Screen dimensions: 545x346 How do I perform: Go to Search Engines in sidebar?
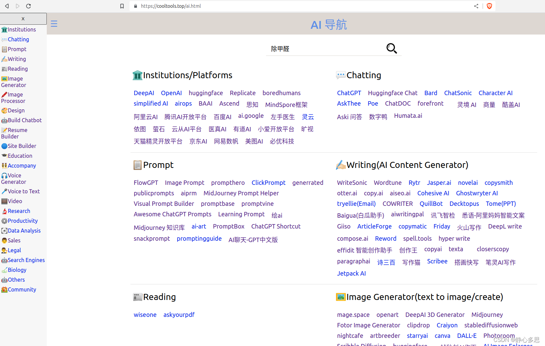click(x=23, y=260)
